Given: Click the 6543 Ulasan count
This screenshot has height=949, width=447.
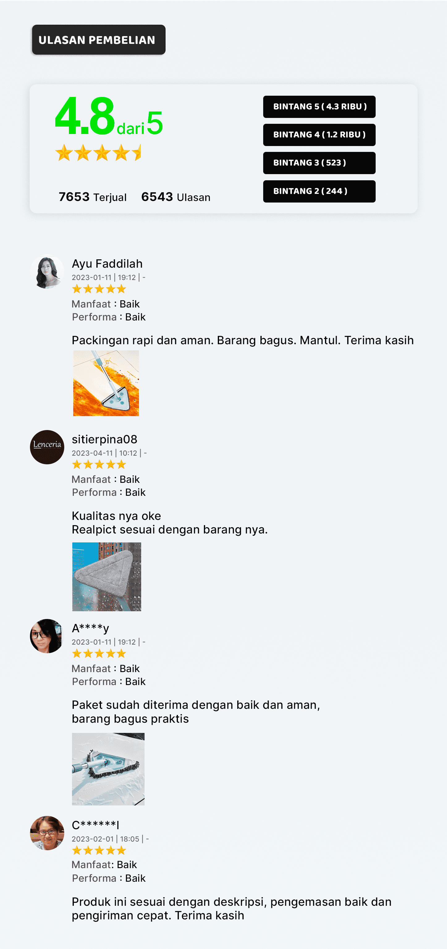Looking at the screenshot, I should pyautogui.click(x=176, y=197).
